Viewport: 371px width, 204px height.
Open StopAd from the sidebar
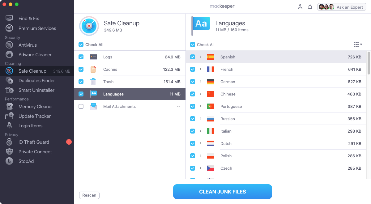pos(26,161)
